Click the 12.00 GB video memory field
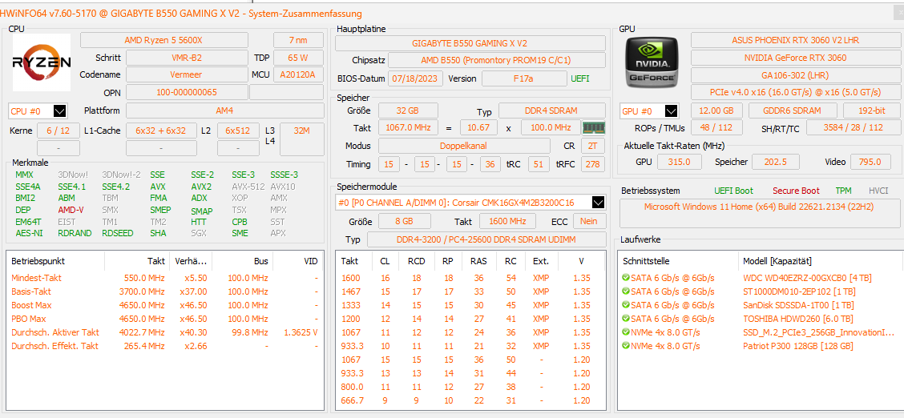 point(716,111)
